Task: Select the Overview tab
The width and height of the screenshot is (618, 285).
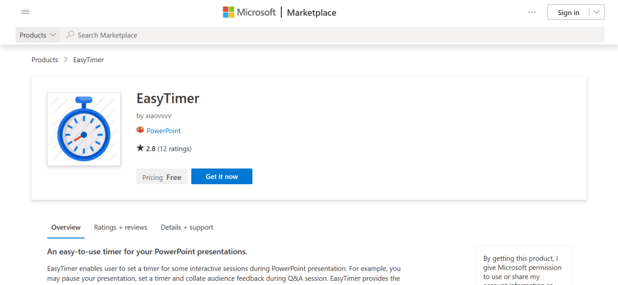Action: click(x=66, y=228)
